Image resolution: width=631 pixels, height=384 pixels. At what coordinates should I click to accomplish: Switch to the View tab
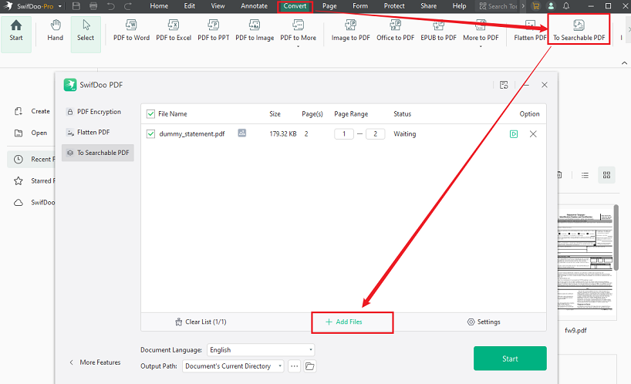218,6
